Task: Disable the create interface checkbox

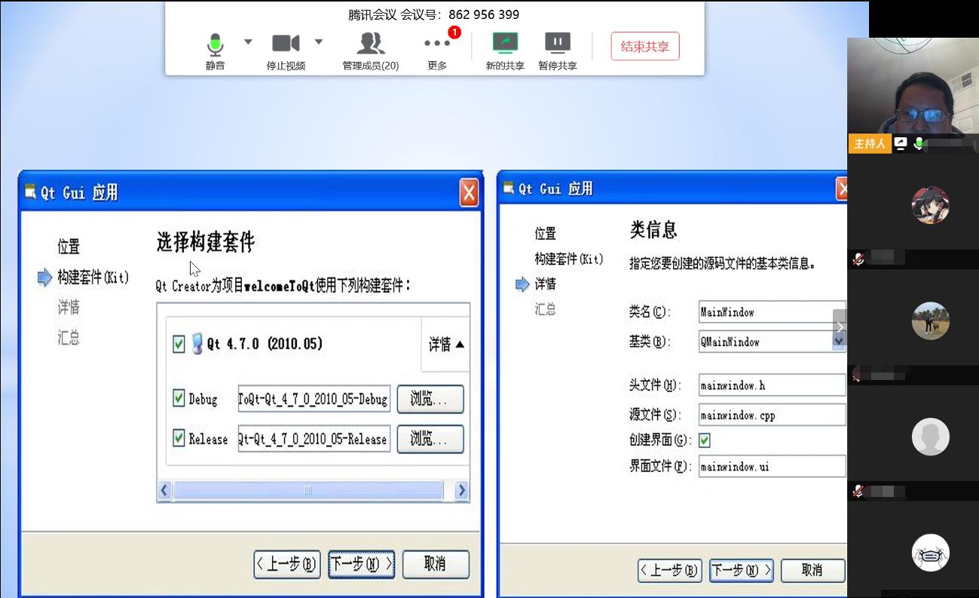Action: pos(705,440)
